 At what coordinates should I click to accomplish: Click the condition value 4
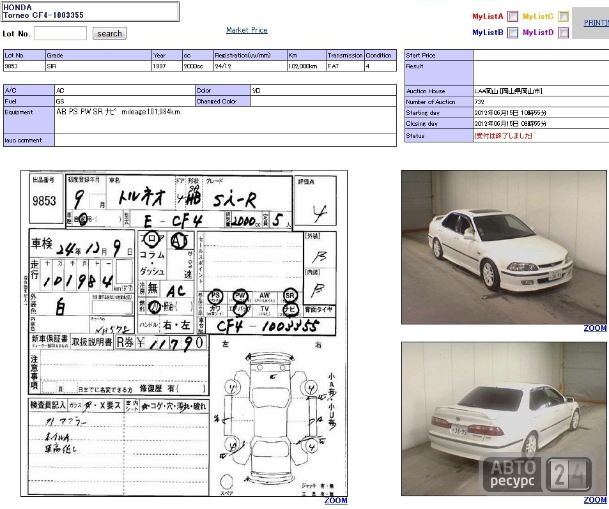(380, 66)
